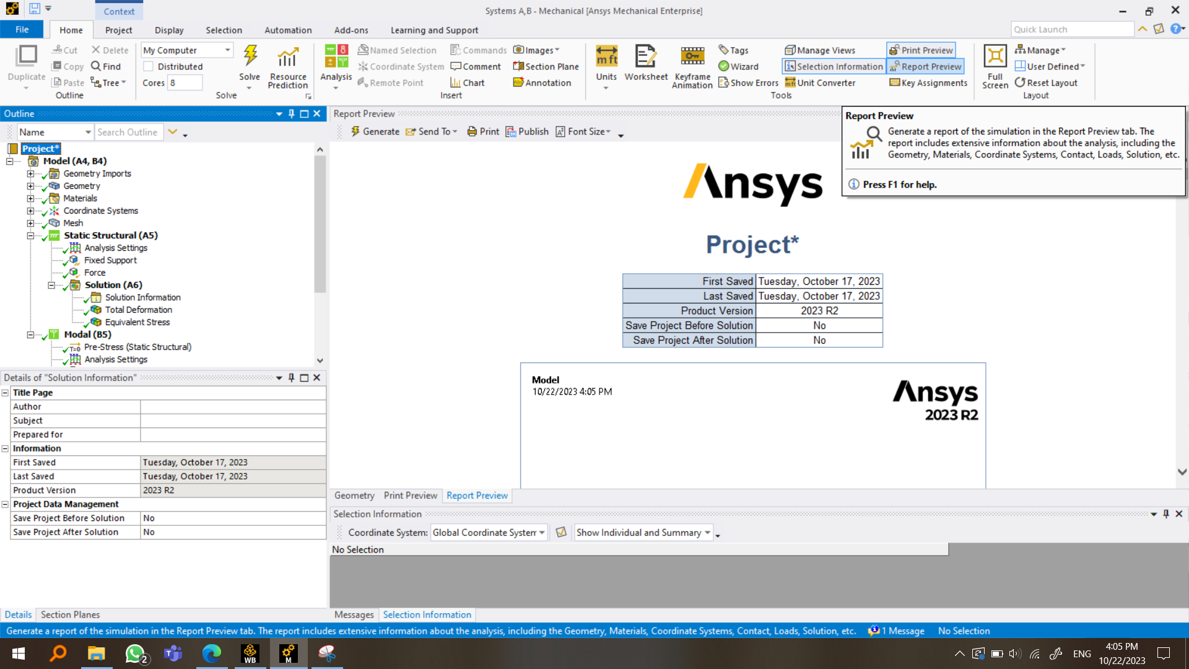Screen dimensions: 1189x669
Task: Click the Author input field
Action: [x=233, y=406]
